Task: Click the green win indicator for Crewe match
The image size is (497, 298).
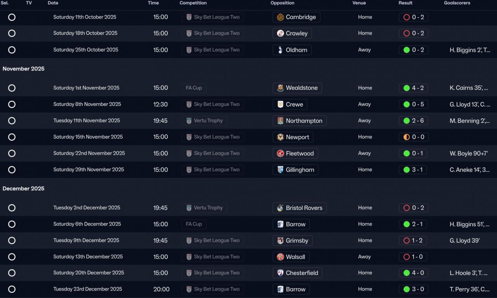Action: click(407, 104)
